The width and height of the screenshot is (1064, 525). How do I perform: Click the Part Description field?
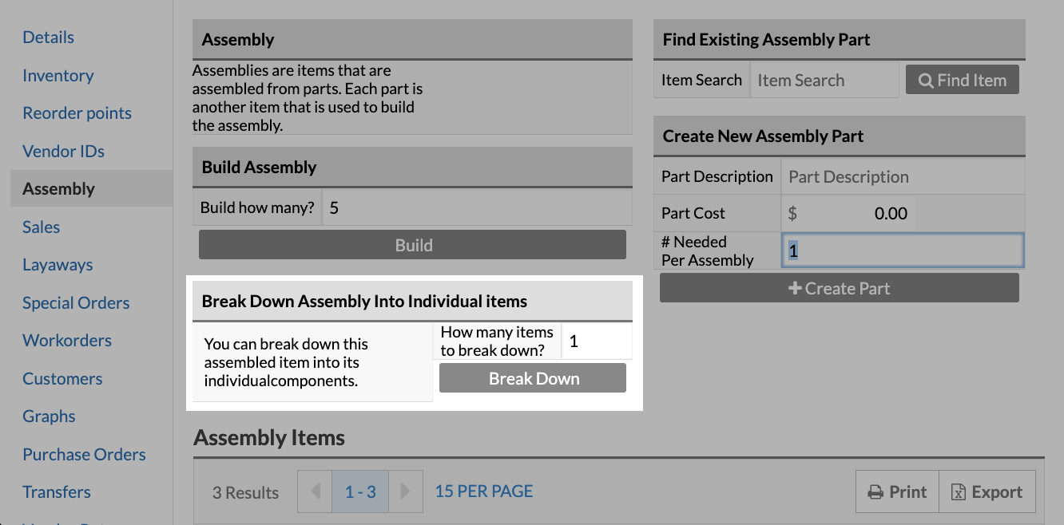(902, 176)
